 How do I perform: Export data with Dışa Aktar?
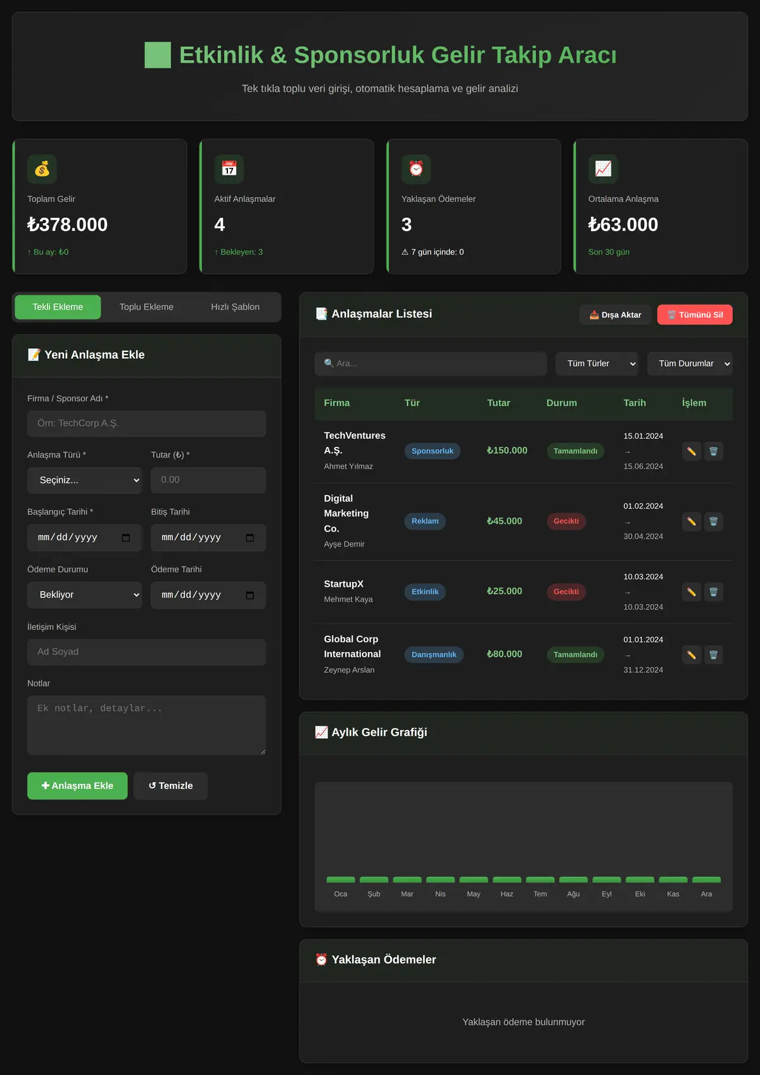(616, 315)
